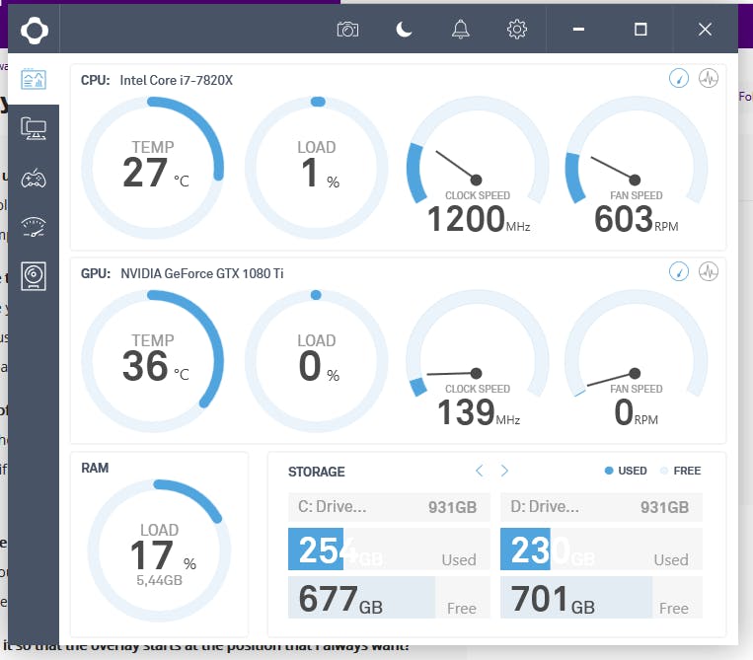Viewport: 753px width, 660px height.
Task: Take a screenshot with the camera icon
Action: tap(347, 30)
